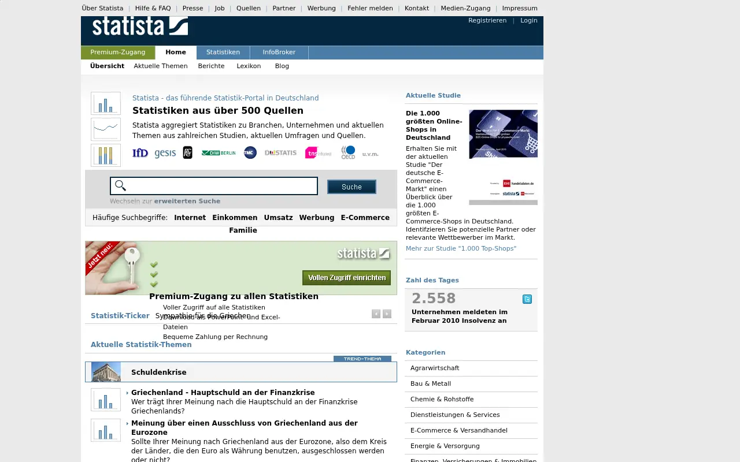This screenshot has width=740, height=462.
Task: Open Hilfe & FAQ in top navigation
Action: 153,8
